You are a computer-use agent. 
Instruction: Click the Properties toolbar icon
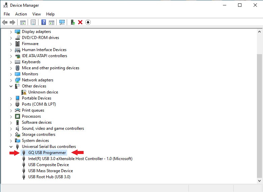click(33, 22)
